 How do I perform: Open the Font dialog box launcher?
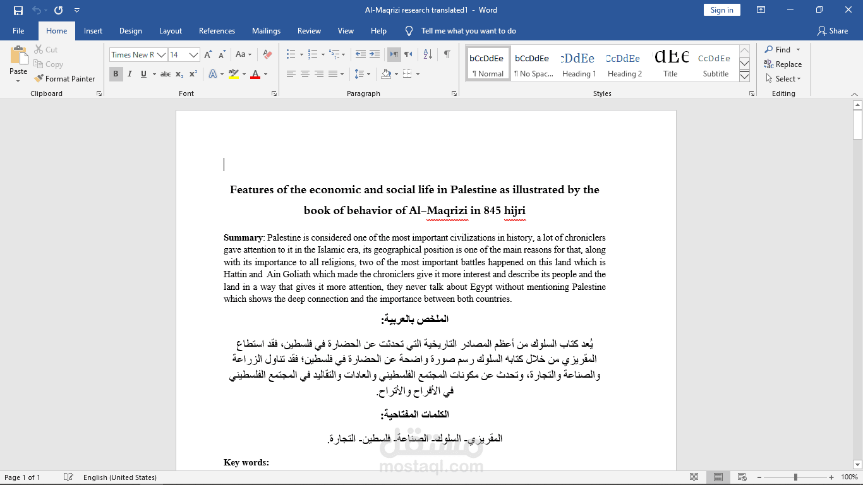click(x=274, y=93)
